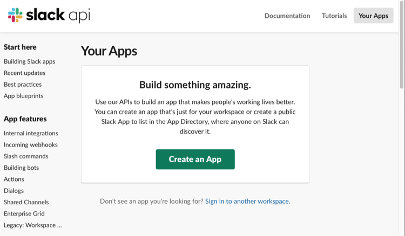Screen dimensions: 405x236
Task: Click the Build something amazing heading
Action: [195, 85]
